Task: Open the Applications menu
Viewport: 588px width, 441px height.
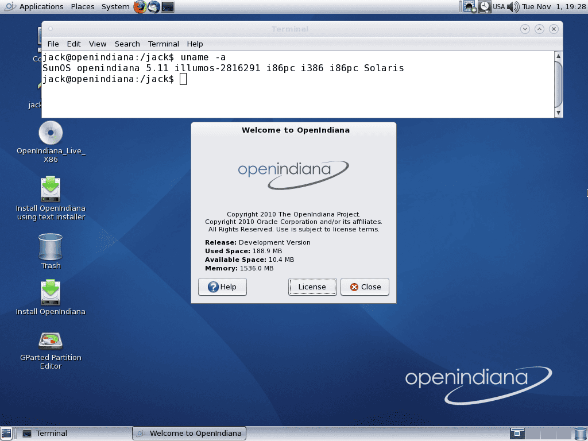Action: (x=41, y=7)
